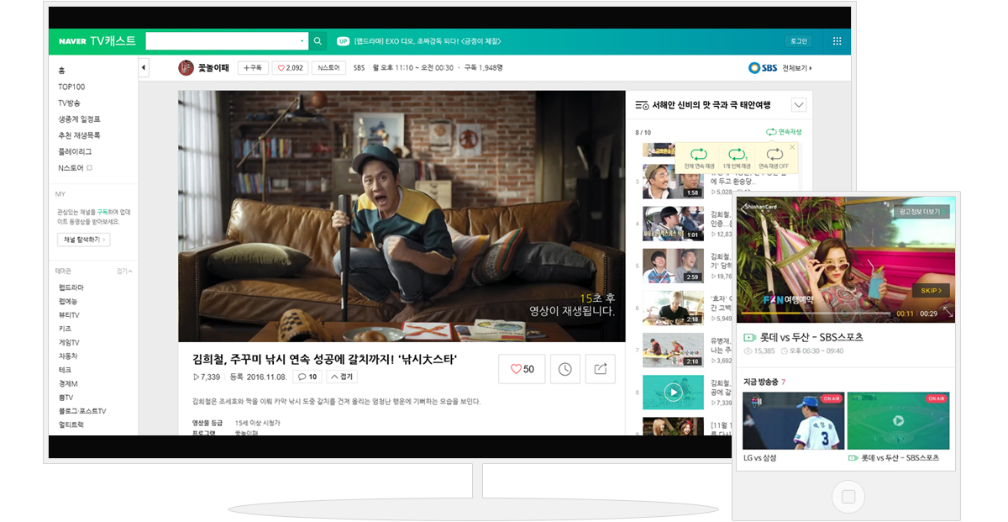Toggle continuous play (연속재생)
This screenshot has height=522, width=1008.
(784, 132)
